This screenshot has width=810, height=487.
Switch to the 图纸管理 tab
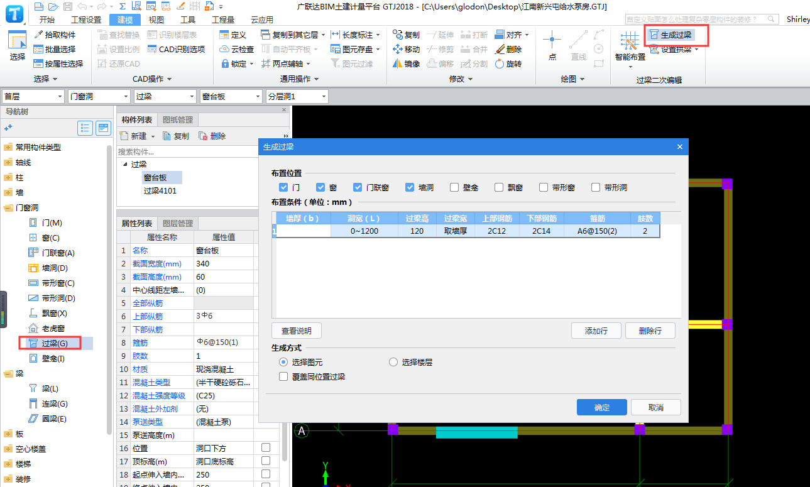(x=178, y=119)
